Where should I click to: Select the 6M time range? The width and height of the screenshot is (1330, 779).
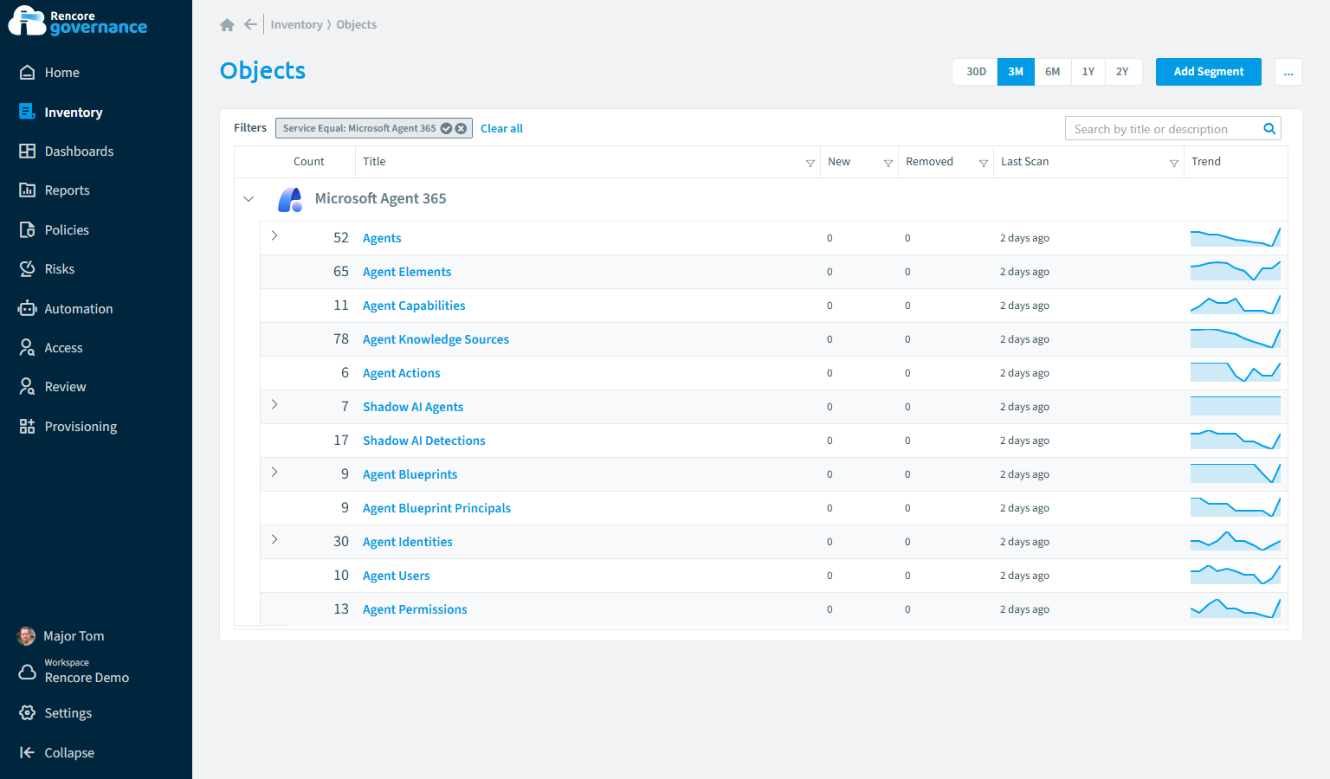coord(1052,72)
